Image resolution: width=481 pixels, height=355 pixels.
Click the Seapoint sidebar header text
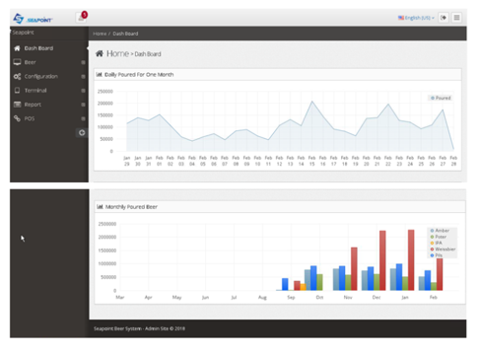tap(23, 33)
